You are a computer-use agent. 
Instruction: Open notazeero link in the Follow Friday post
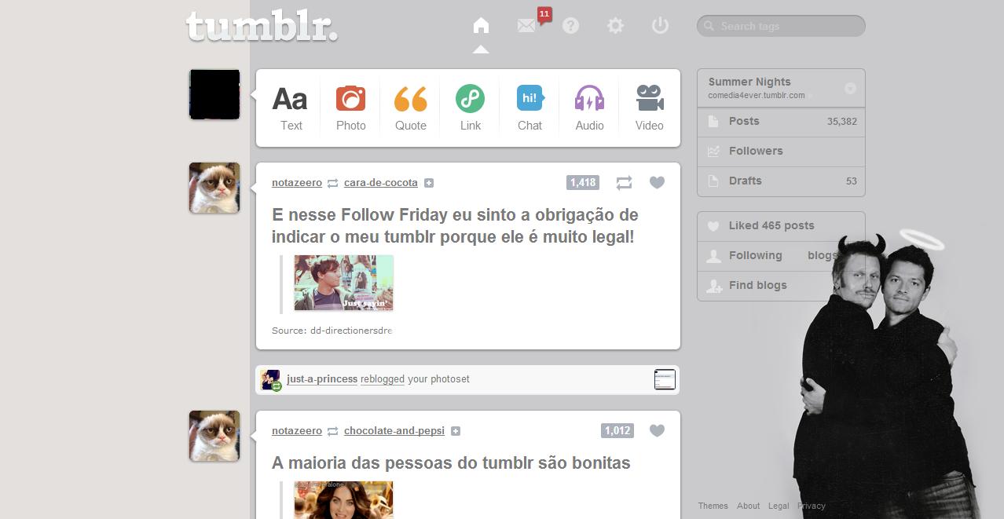(297, 183)
